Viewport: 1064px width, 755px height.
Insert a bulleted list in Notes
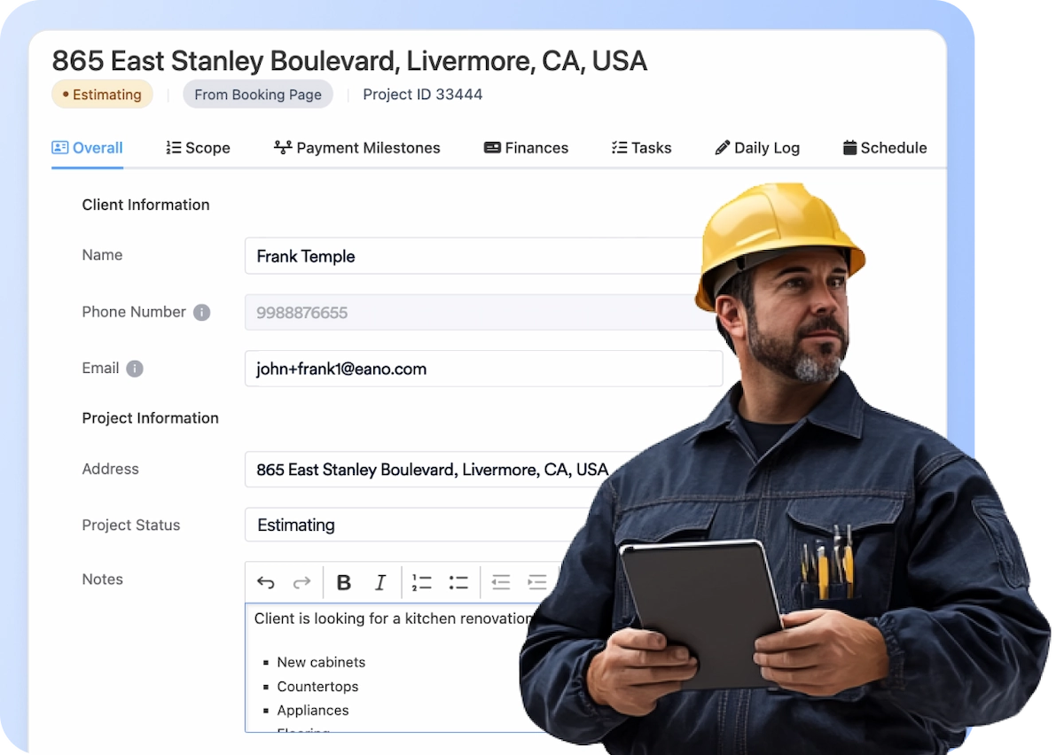pyautogui.click(x=458, y=582)
